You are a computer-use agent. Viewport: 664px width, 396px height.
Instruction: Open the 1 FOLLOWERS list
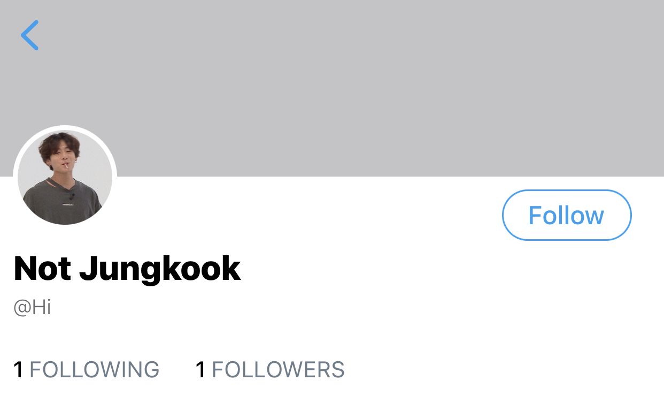click(270, 370)
